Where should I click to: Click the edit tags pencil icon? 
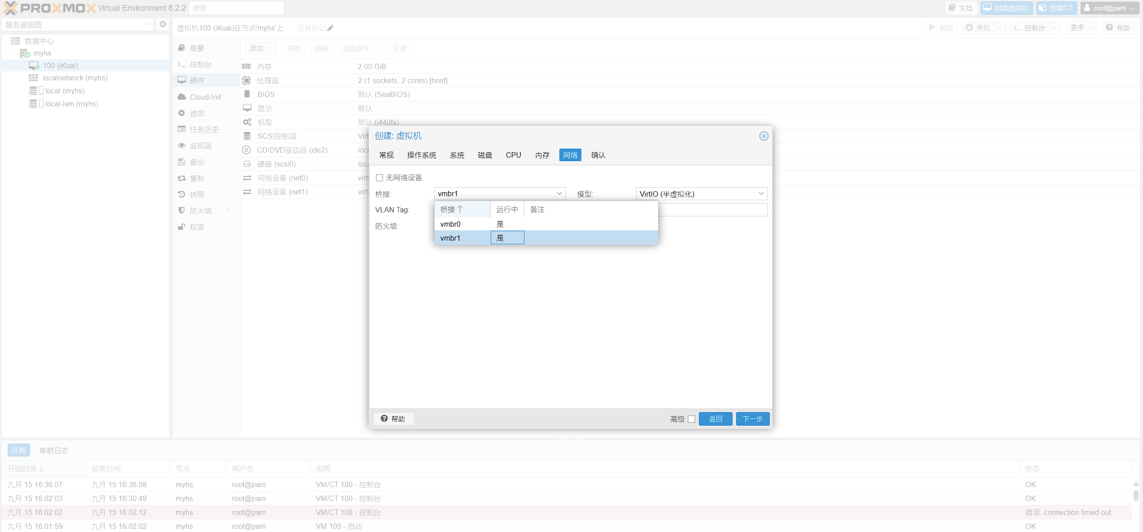(x=330, y=28)
